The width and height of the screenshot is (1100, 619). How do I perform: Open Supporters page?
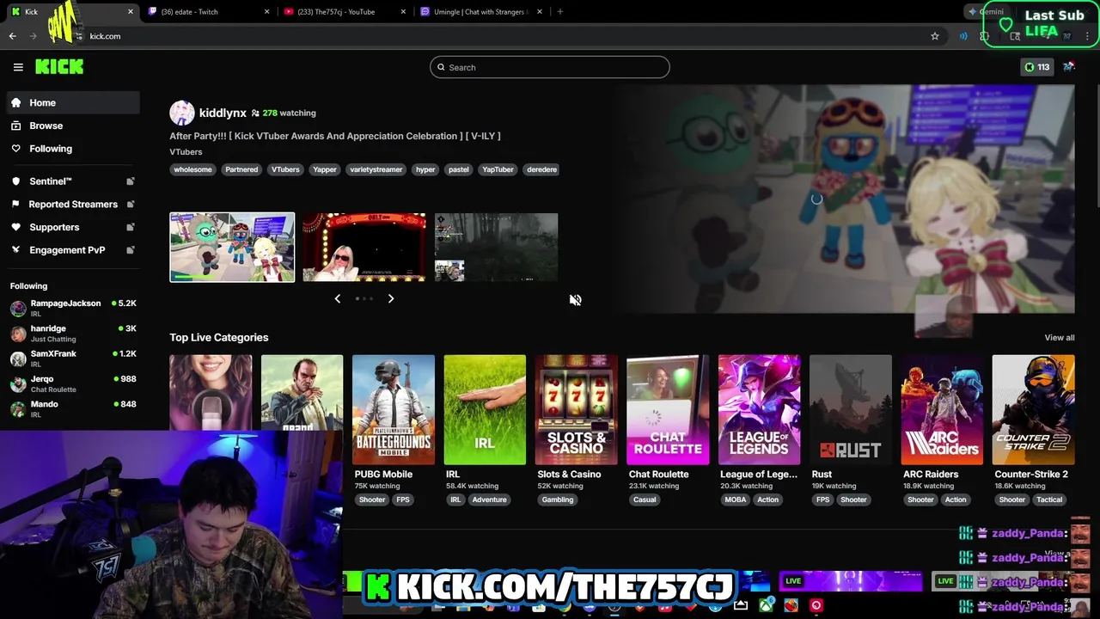click(72, 227)
